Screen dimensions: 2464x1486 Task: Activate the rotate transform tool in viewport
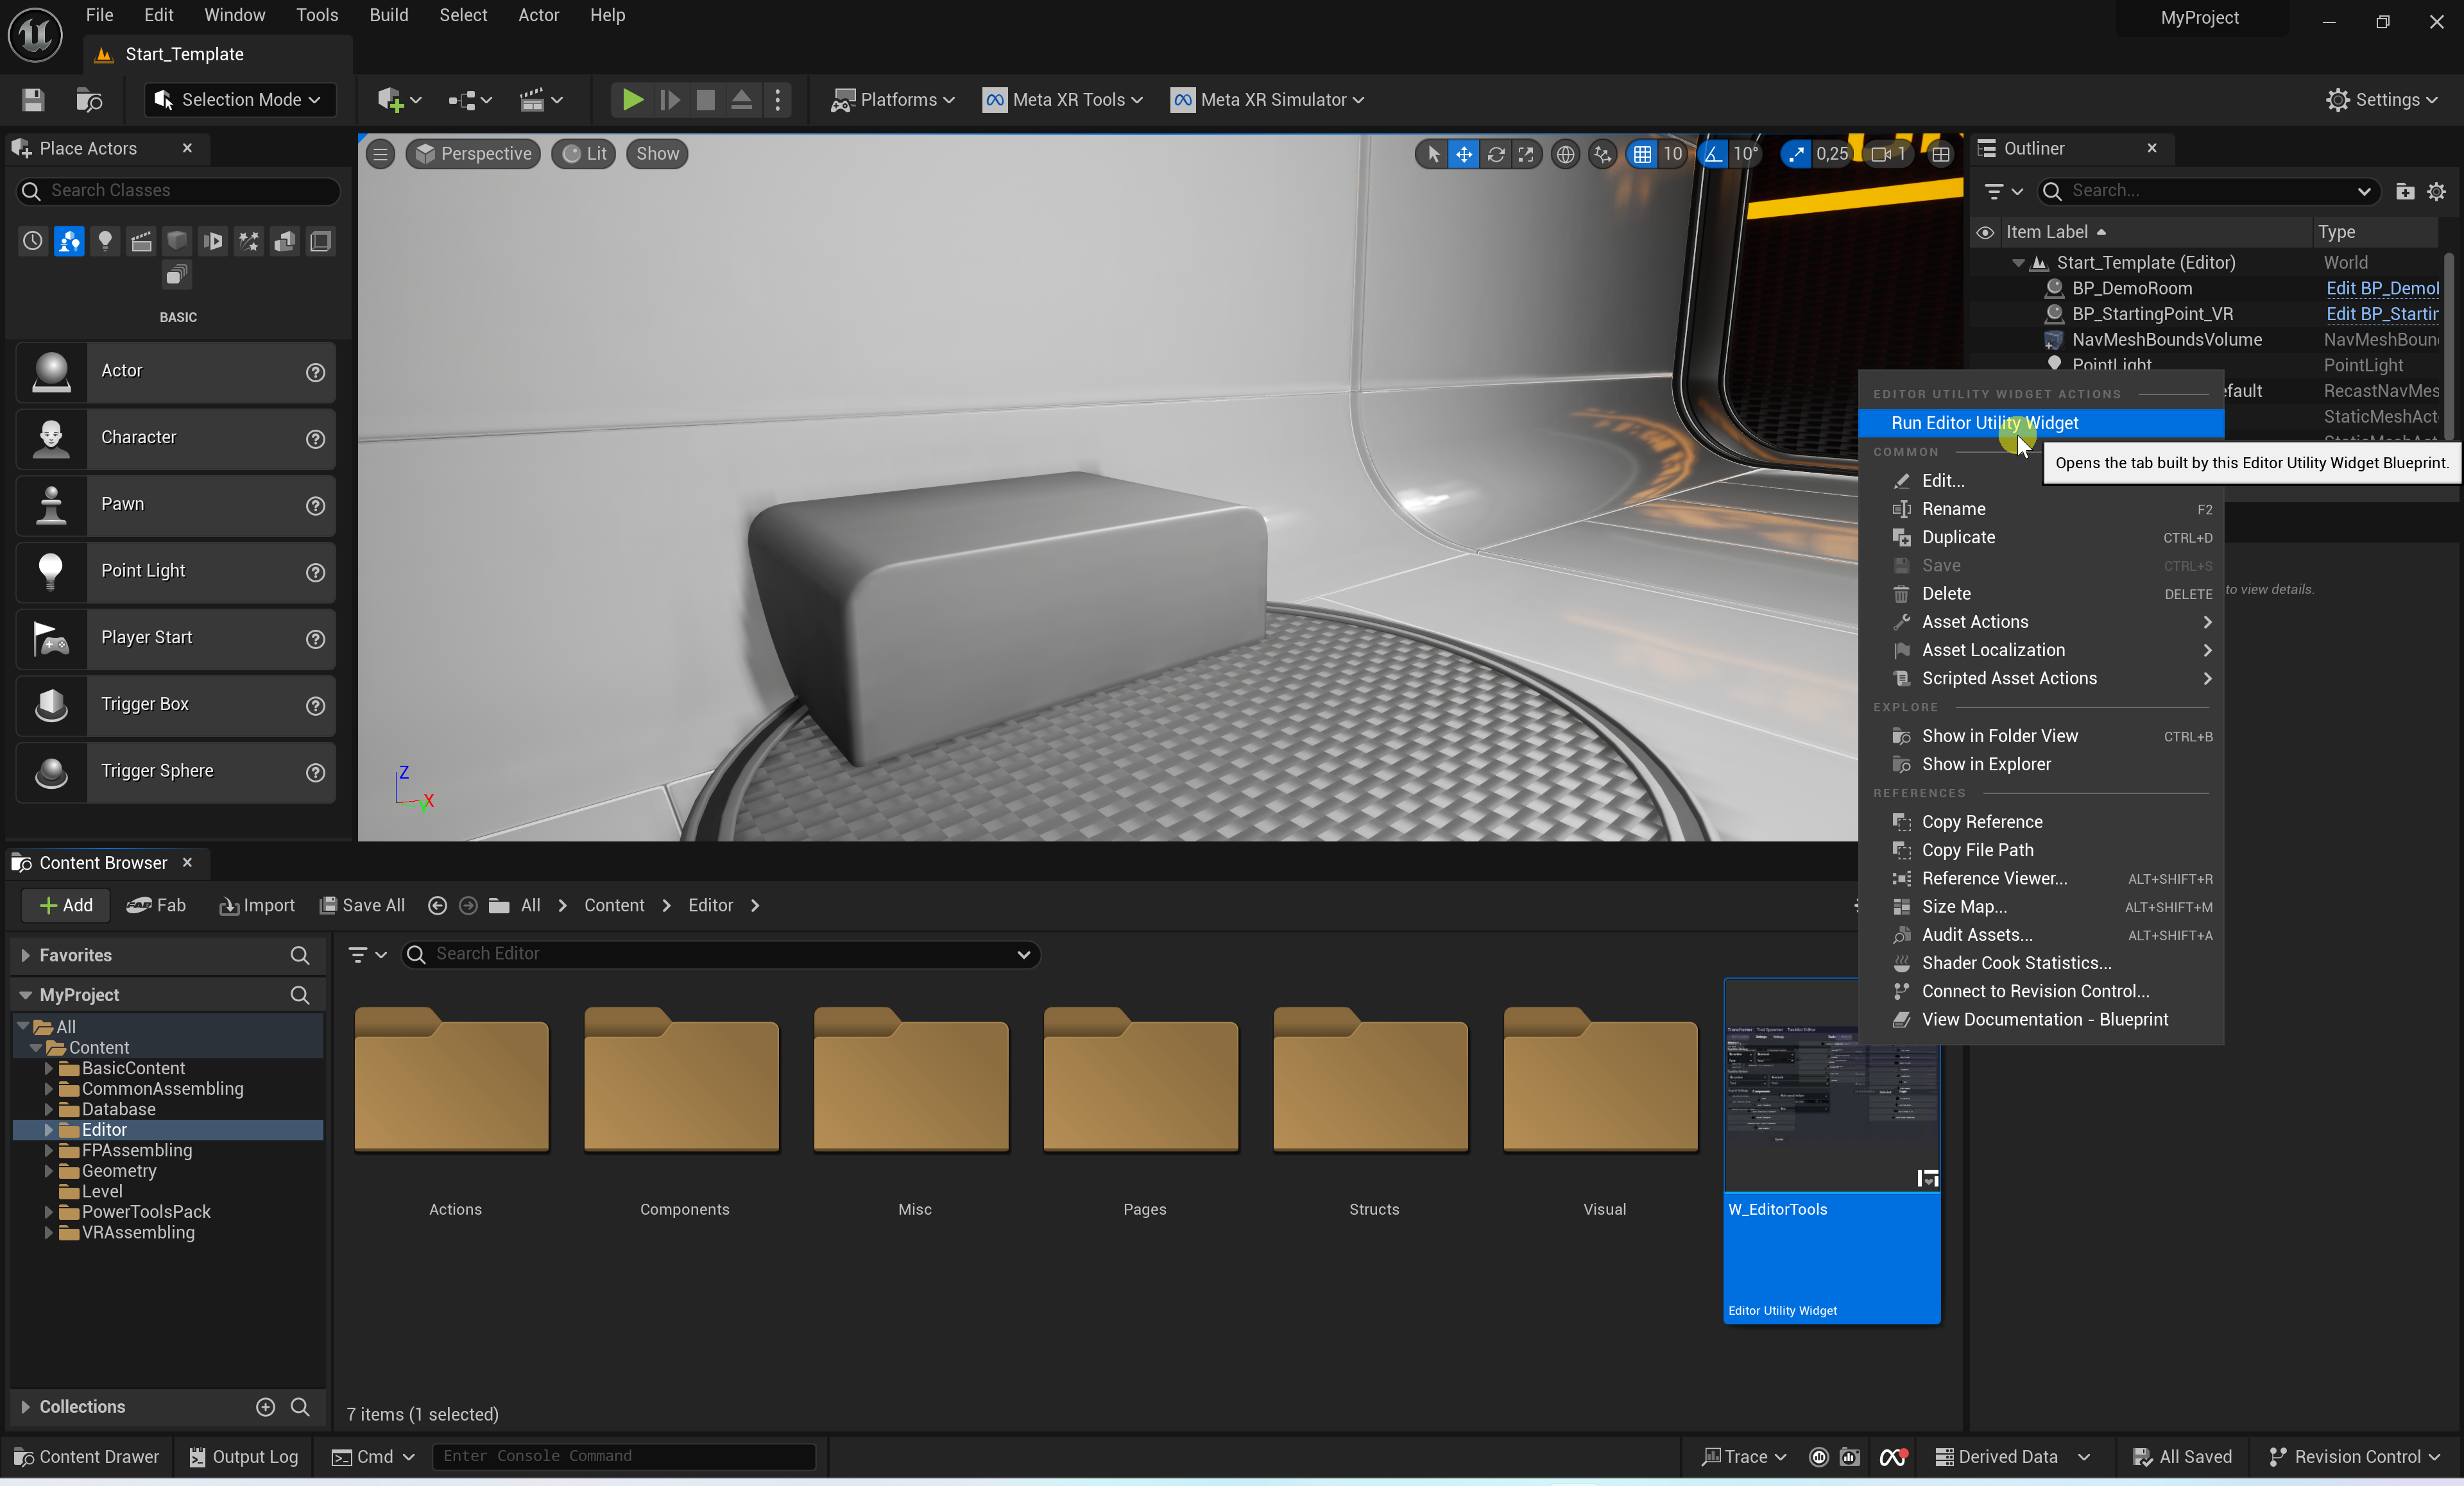[x=1495, y=154]
